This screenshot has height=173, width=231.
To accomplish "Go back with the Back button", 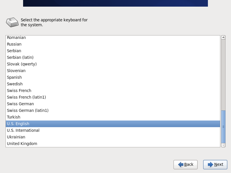I will 185,164.
